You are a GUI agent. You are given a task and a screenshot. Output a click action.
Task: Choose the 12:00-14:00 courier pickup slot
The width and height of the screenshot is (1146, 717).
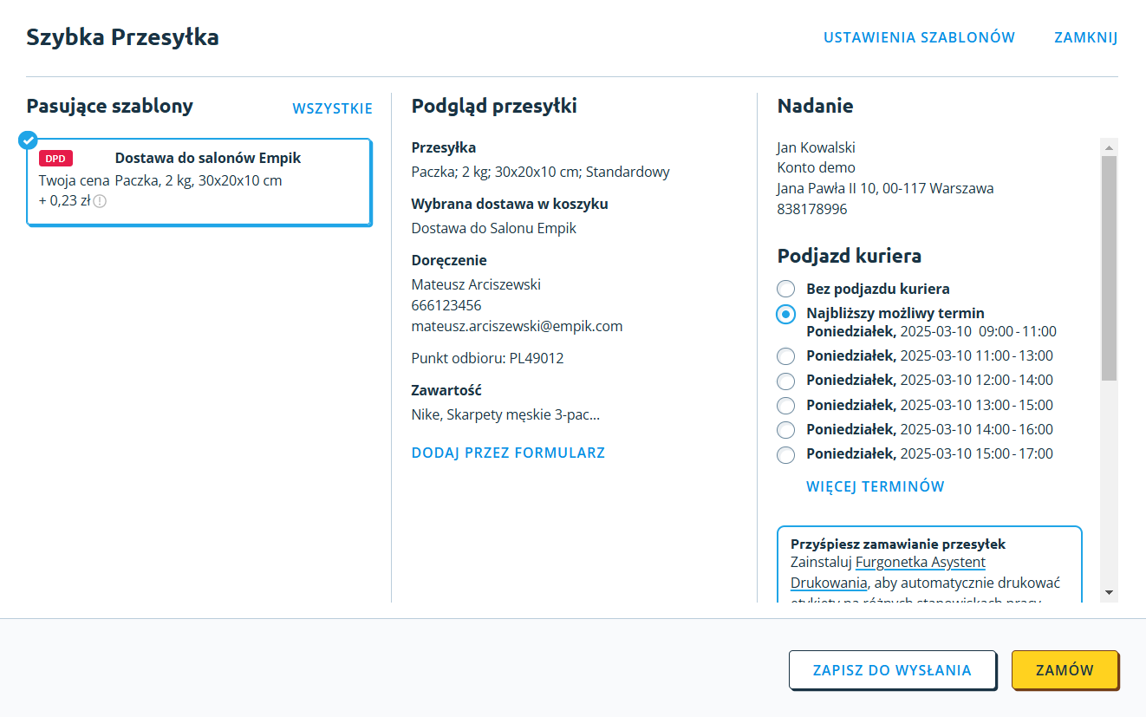pos(785,381)
